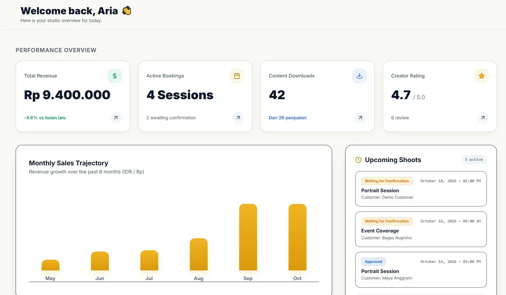Click the 4 Sessions value
This screenshot has height=295, width=506.
pyautogui.click(x=180, y=95)
